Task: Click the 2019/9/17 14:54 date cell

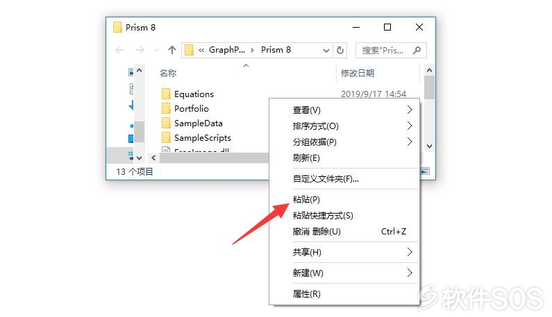Action: [374, 94]
